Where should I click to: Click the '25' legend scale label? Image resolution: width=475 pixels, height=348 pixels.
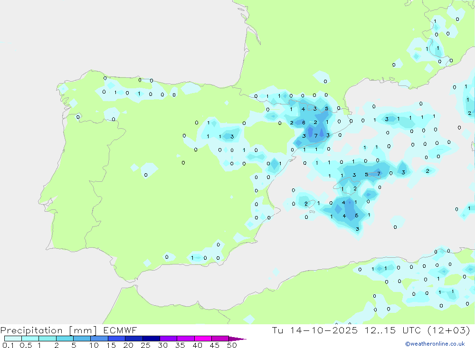point(145,345)
